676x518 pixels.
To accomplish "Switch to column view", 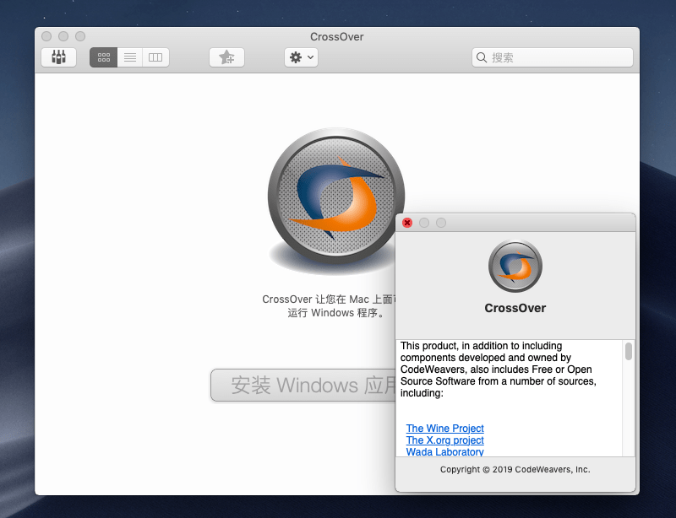I will [155, 57].
